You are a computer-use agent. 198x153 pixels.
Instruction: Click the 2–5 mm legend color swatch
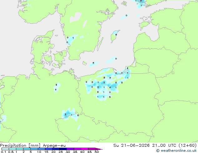click(27, 149)
